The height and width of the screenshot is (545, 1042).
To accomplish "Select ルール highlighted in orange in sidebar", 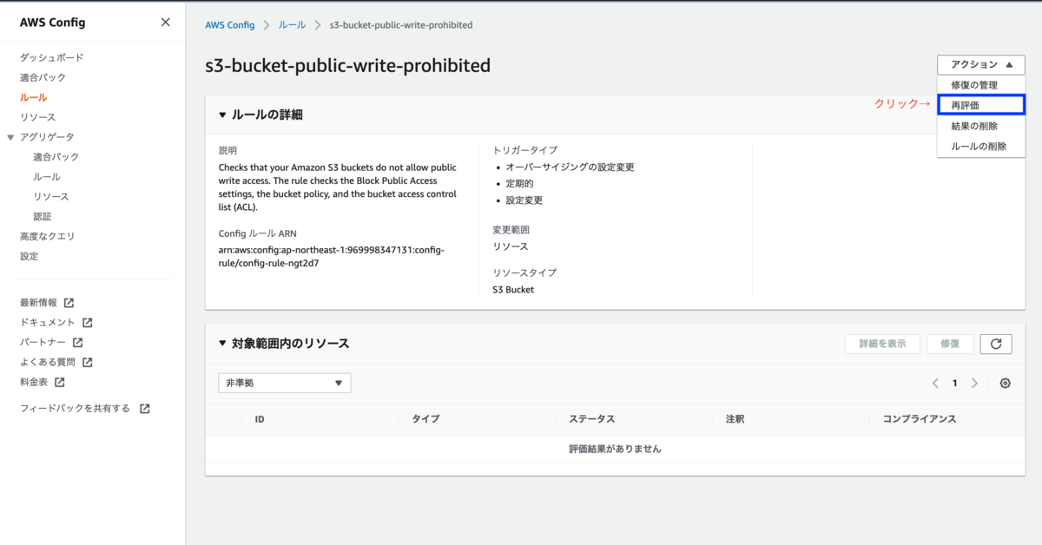I will tap(34, 97).
